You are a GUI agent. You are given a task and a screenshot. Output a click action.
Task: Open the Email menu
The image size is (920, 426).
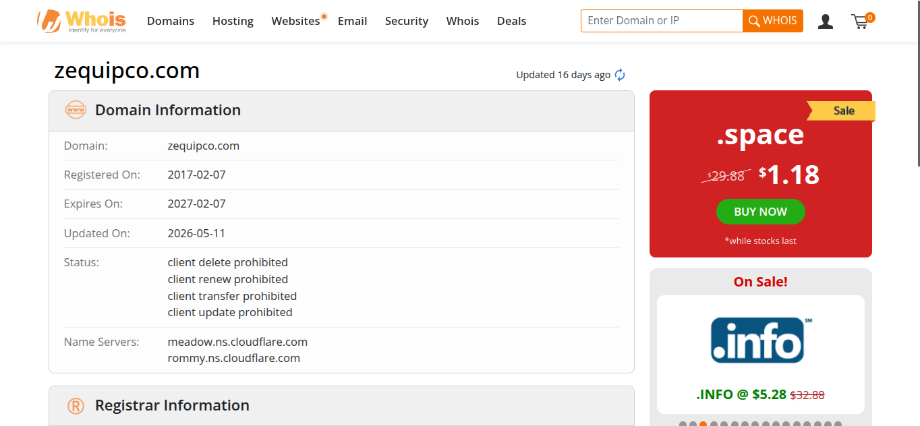(352, 21)
